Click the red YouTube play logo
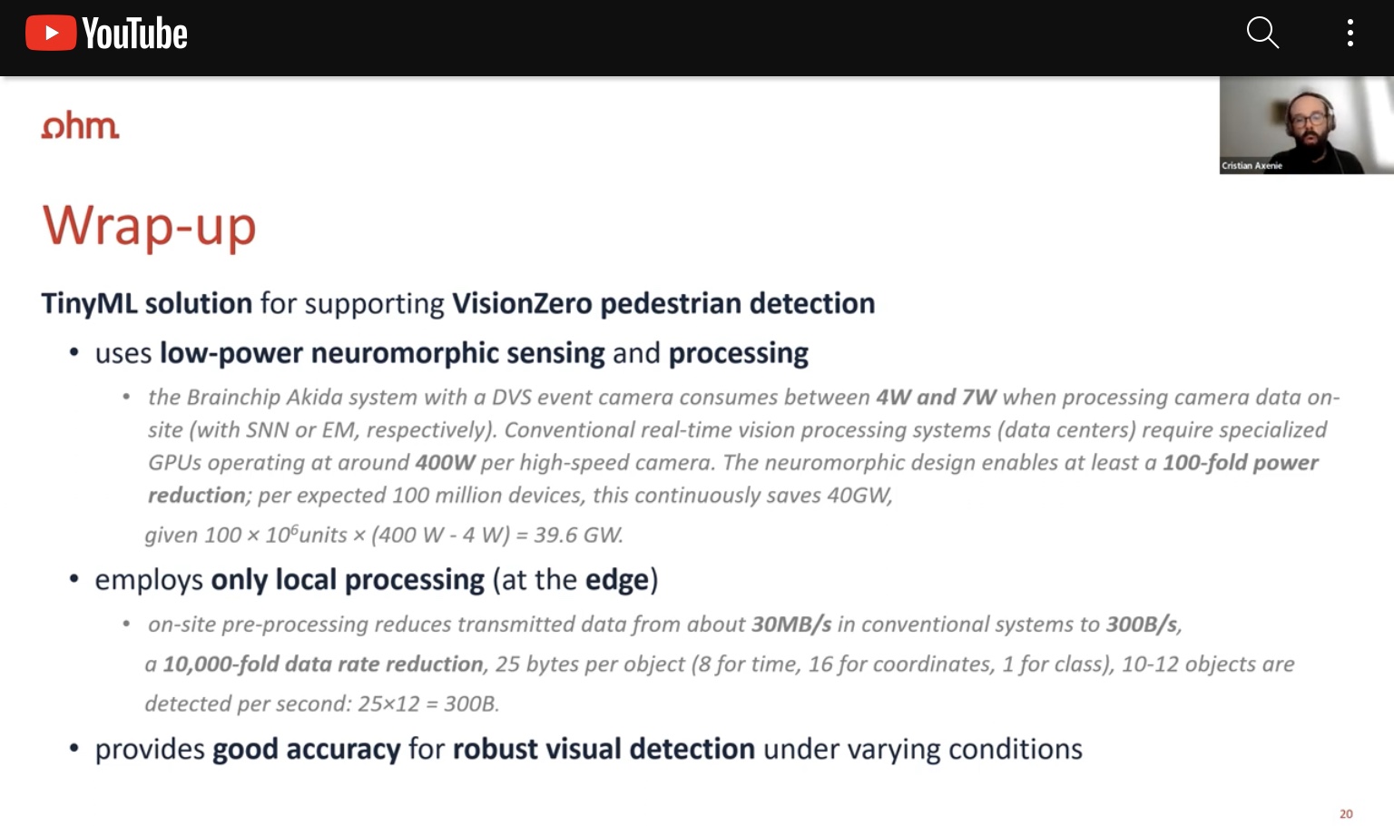The width and height of the screenshot is (1394, 826). coord(50,34)
